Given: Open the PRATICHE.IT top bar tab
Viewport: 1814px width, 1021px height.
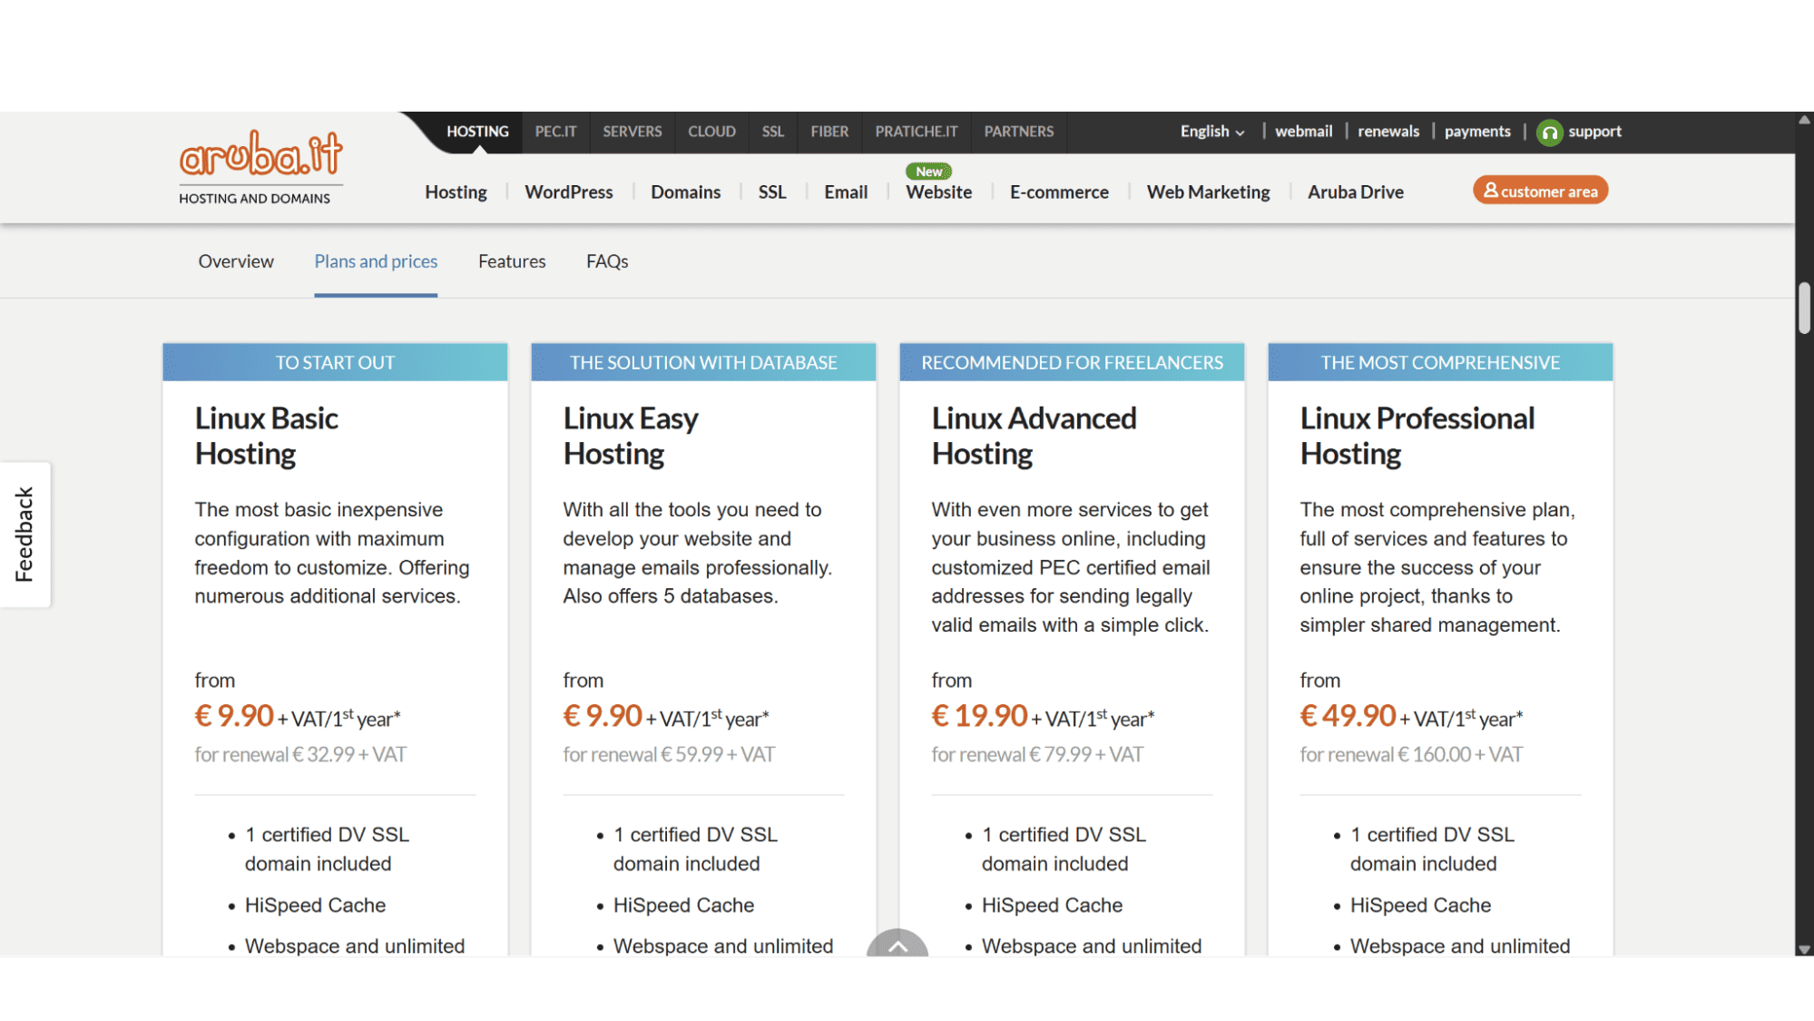Looking at the screenshot, I should 917,132.
